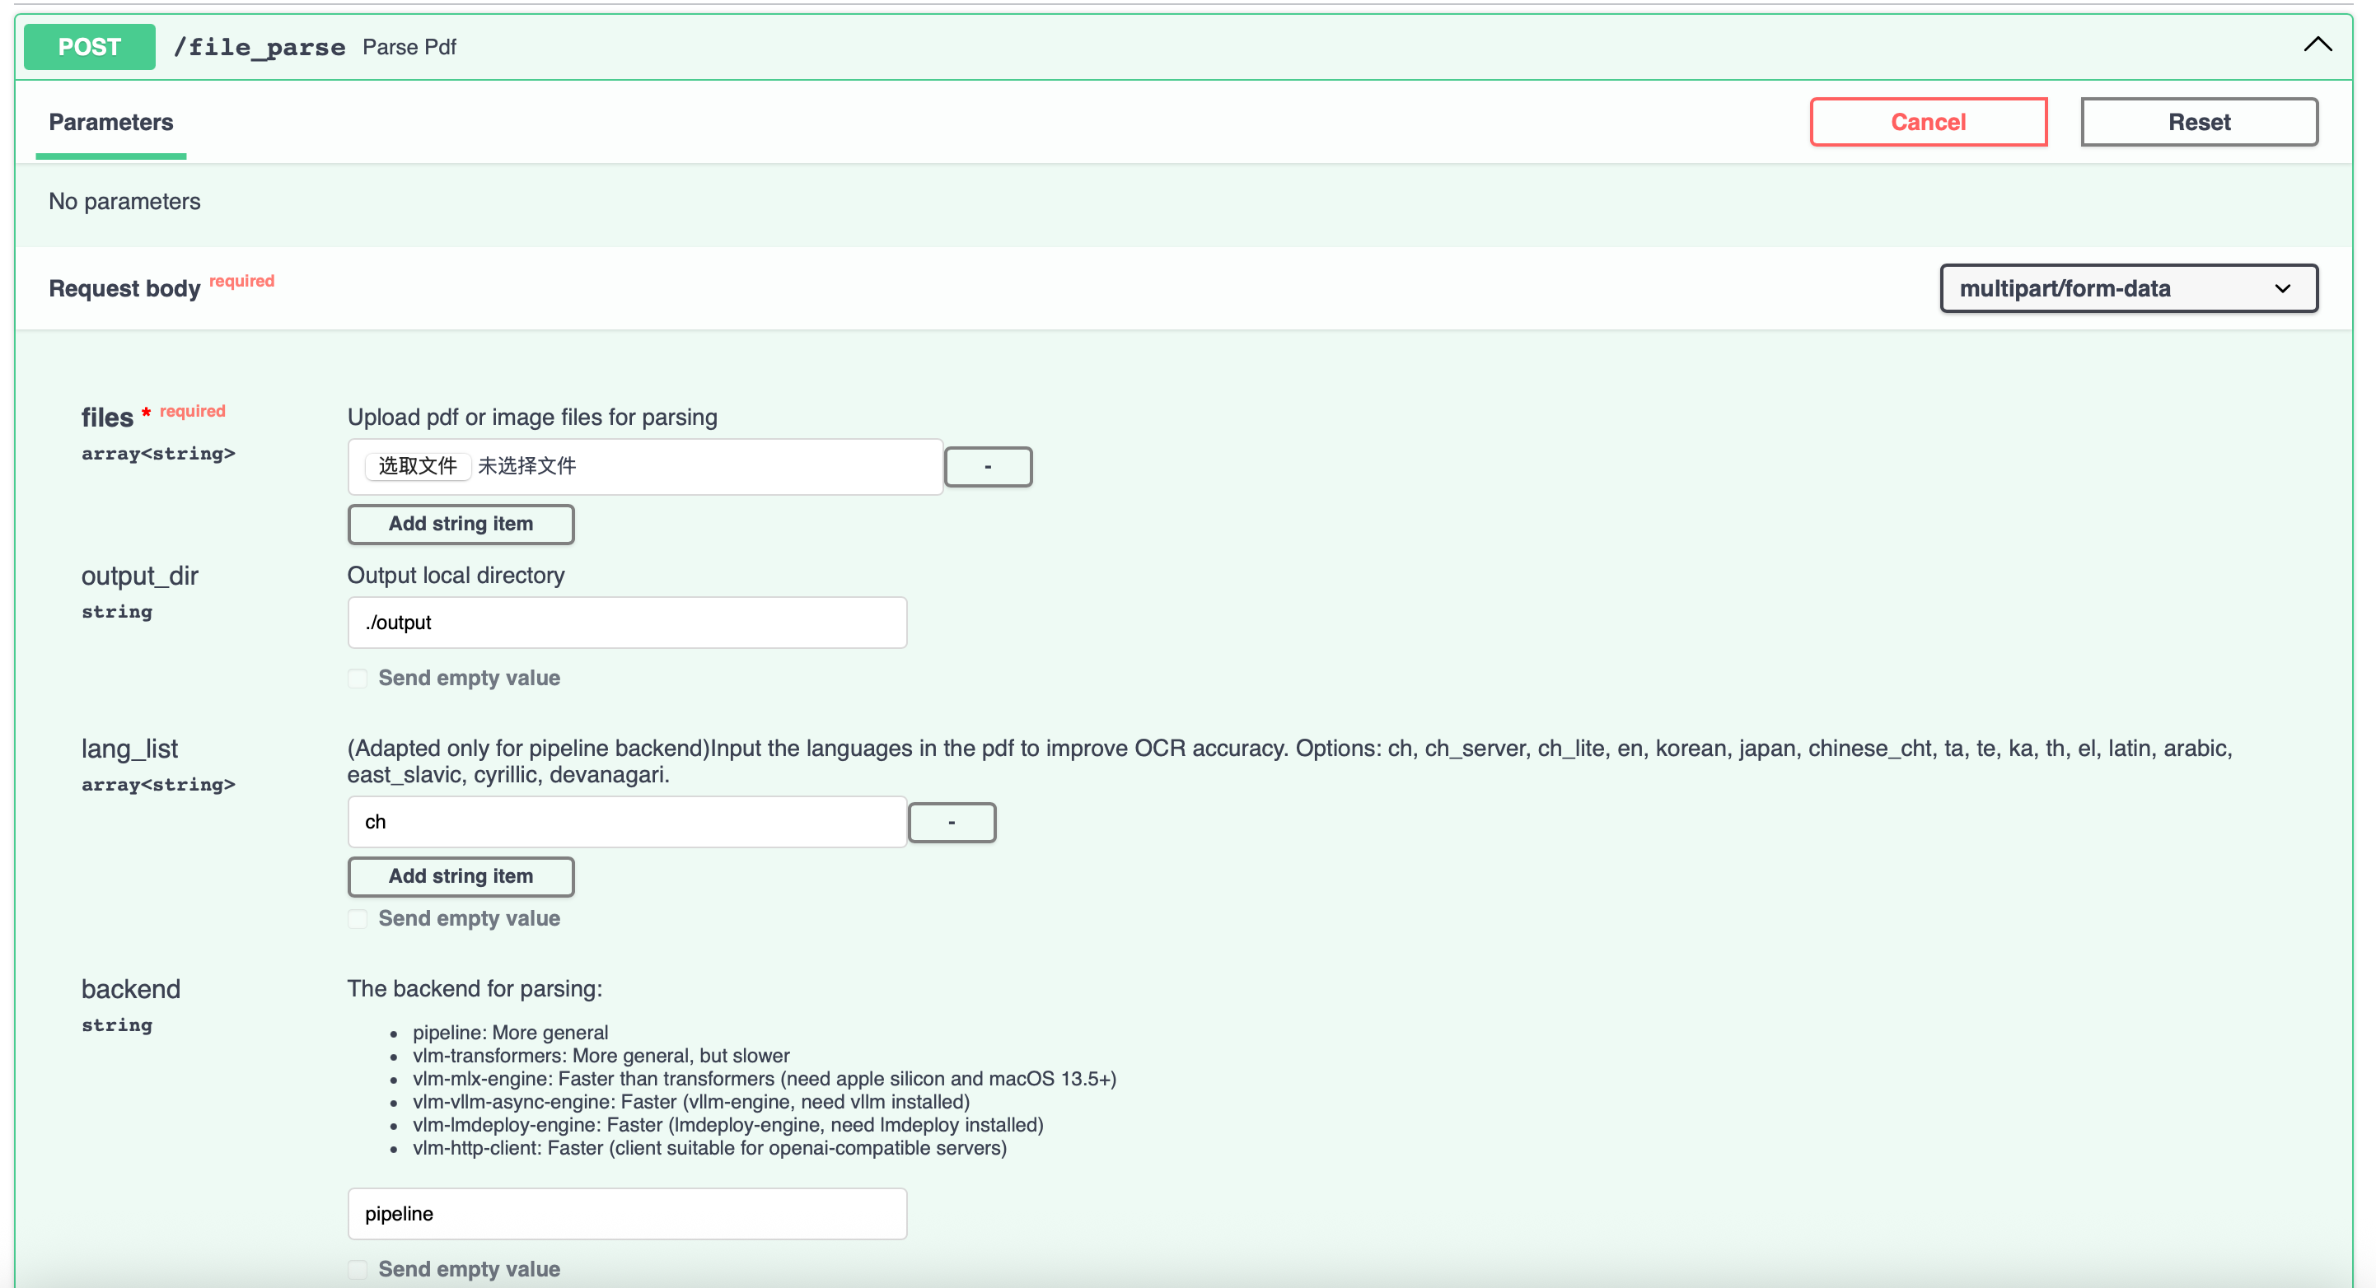Switch to the Parameters tab
This screenshot has height=1288, width=2376.
pyautogui.click(x=110, y=123)
